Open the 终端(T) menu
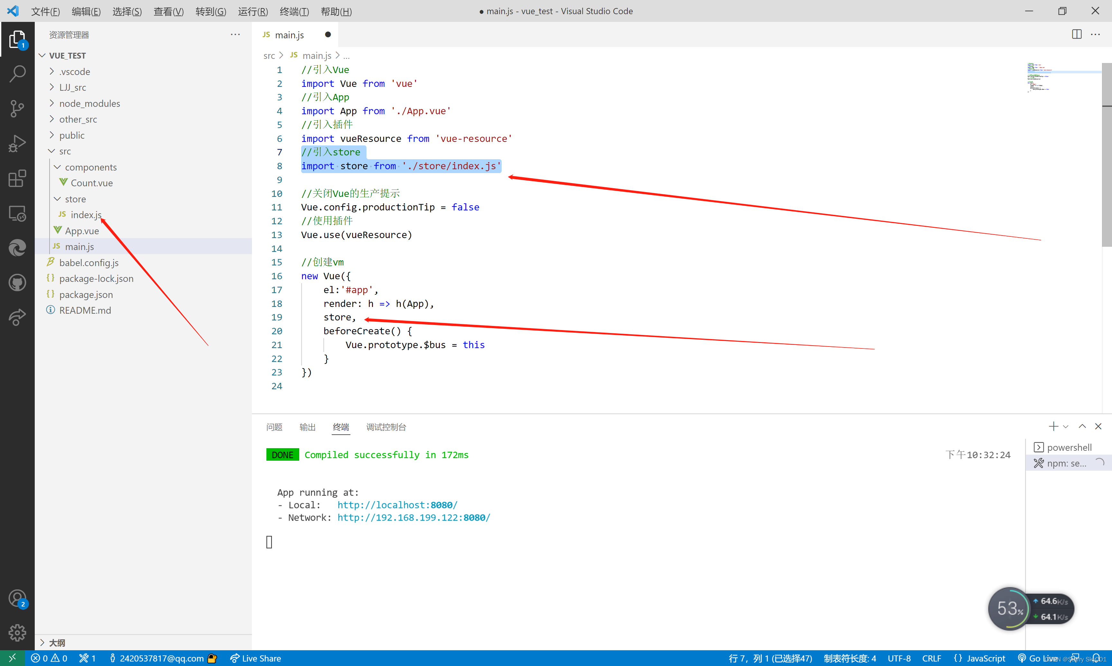The image size is (1112, 666). point(294,11)
